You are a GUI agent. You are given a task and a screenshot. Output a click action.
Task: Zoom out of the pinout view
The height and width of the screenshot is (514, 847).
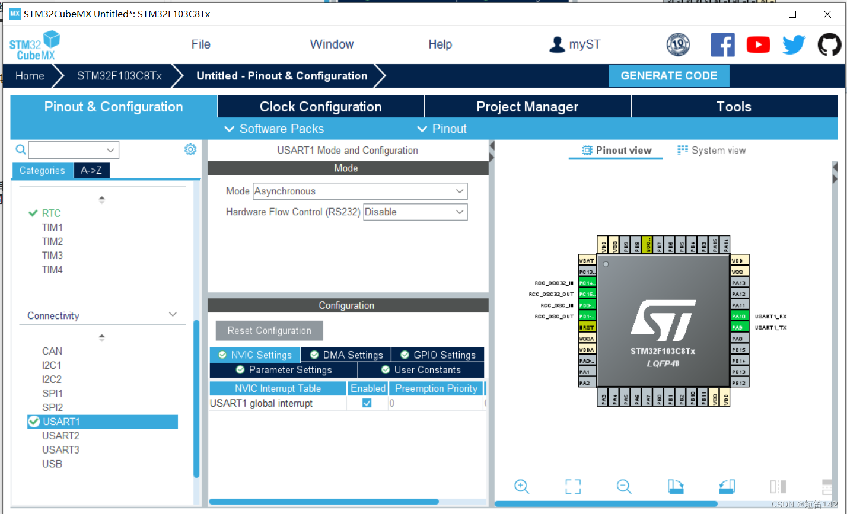(x=624, y=486)
